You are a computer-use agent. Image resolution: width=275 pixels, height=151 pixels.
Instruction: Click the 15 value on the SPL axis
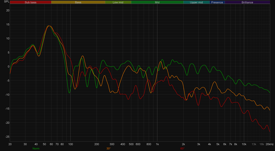[8, 24]
